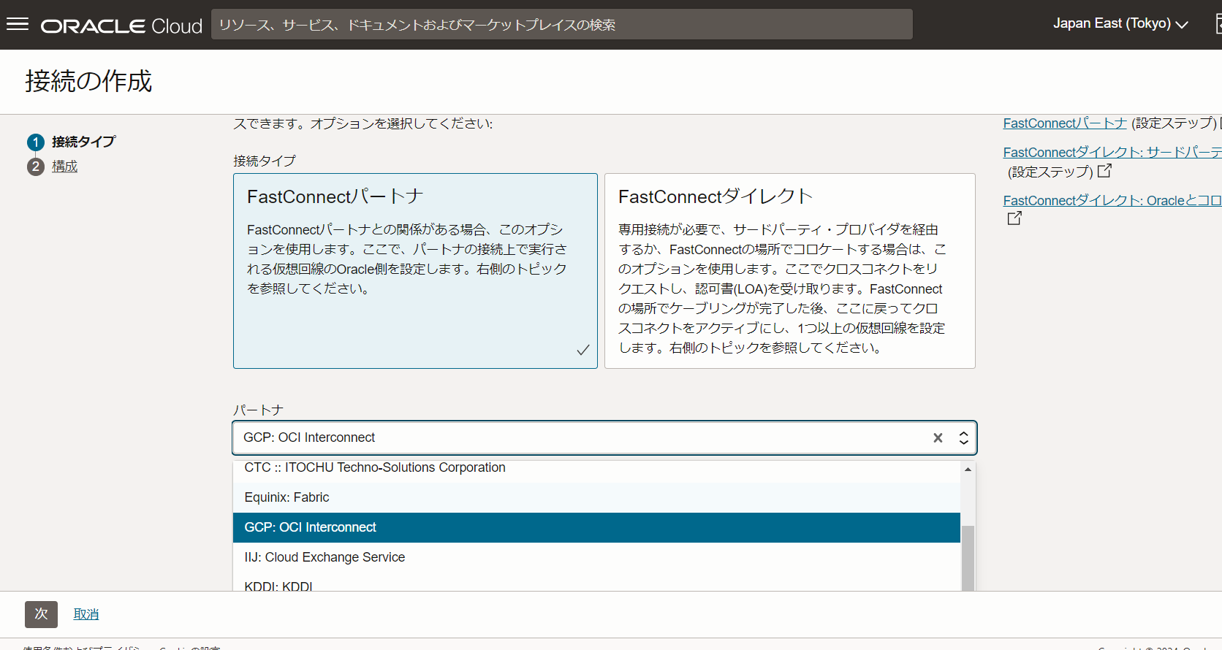The image size is (1222, 650).
Task: Choose GCP: OCI Interconnect from the list
Action: [596, 527]
